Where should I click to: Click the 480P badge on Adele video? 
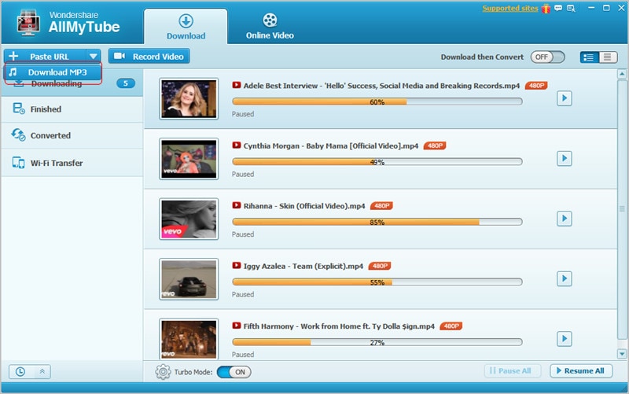[536, 86]
